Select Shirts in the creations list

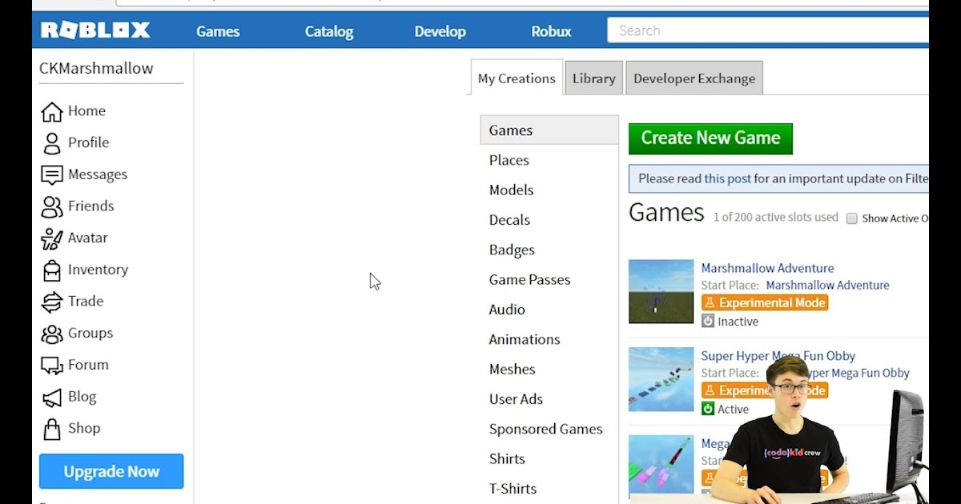pos(507,458)
